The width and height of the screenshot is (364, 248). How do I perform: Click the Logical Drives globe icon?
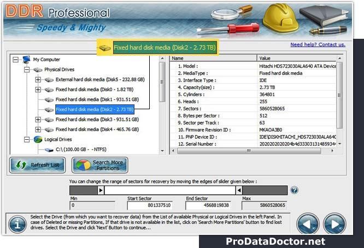coord(38,139)
